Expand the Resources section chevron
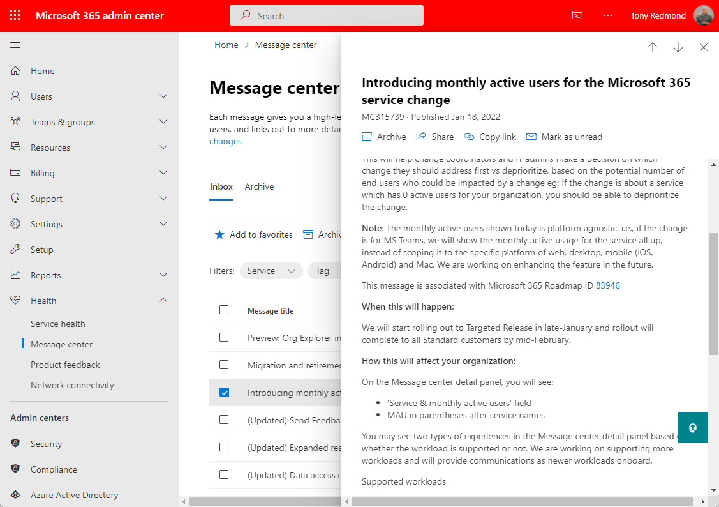Screen dimensions: 719x507 (163, 148)
